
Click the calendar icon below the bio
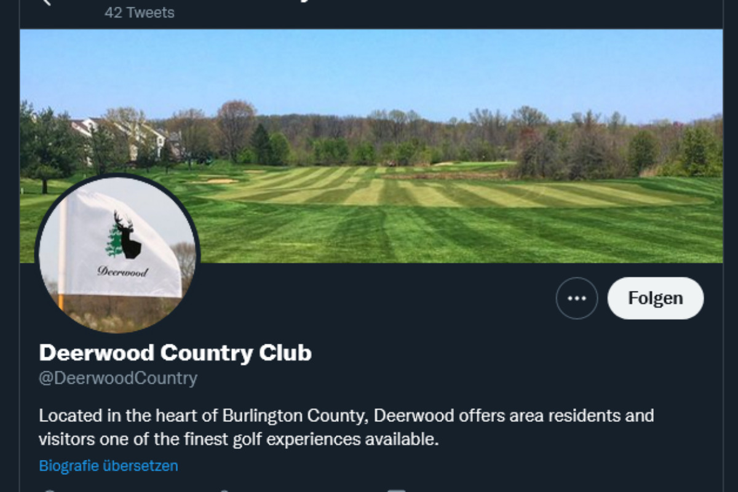coord(396,490)
